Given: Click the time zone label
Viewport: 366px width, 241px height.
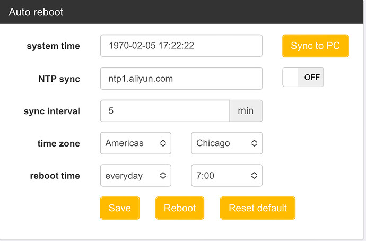Looking at the screenshot, I should click(x=58, y=143).
